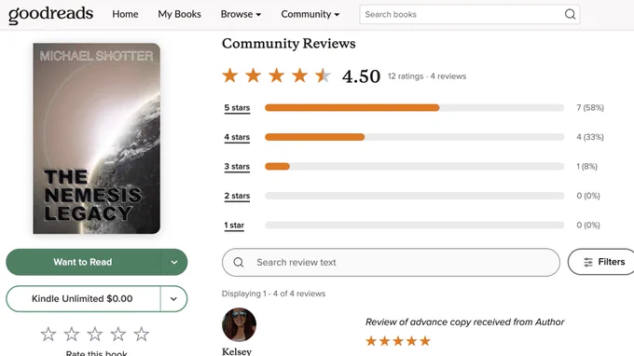Viewport: 634px width, 356px height.
Task: Click the 4 stars rating bar
Action: point(415,137)
